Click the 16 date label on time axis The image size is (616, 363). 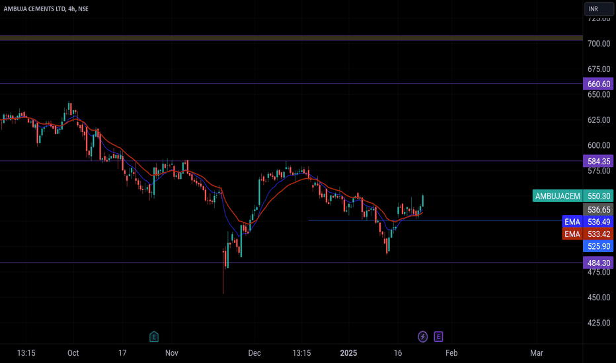398,353
